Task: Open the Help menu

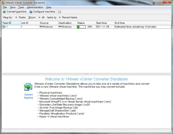Action: point(49,7)
